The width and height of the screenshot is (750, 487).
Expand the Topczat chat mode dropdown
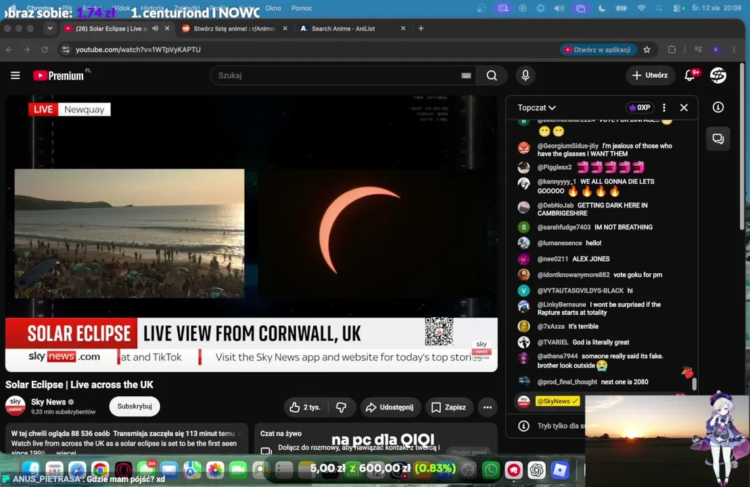tap(537, 108)
